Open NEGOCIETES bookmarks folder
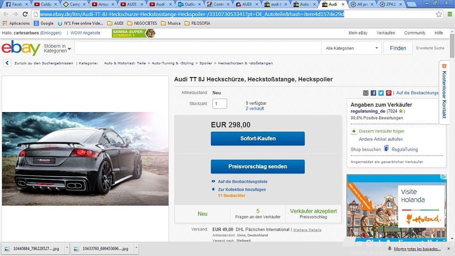The height and width of the screenshot is (256, 455). pyautogui.click(x=142, y=23)
